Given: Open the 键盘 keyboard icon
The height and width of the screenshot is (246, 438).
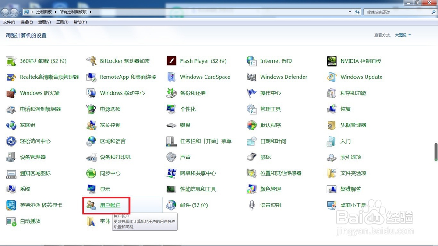Looking at the screenshot, I should [171, 125].
